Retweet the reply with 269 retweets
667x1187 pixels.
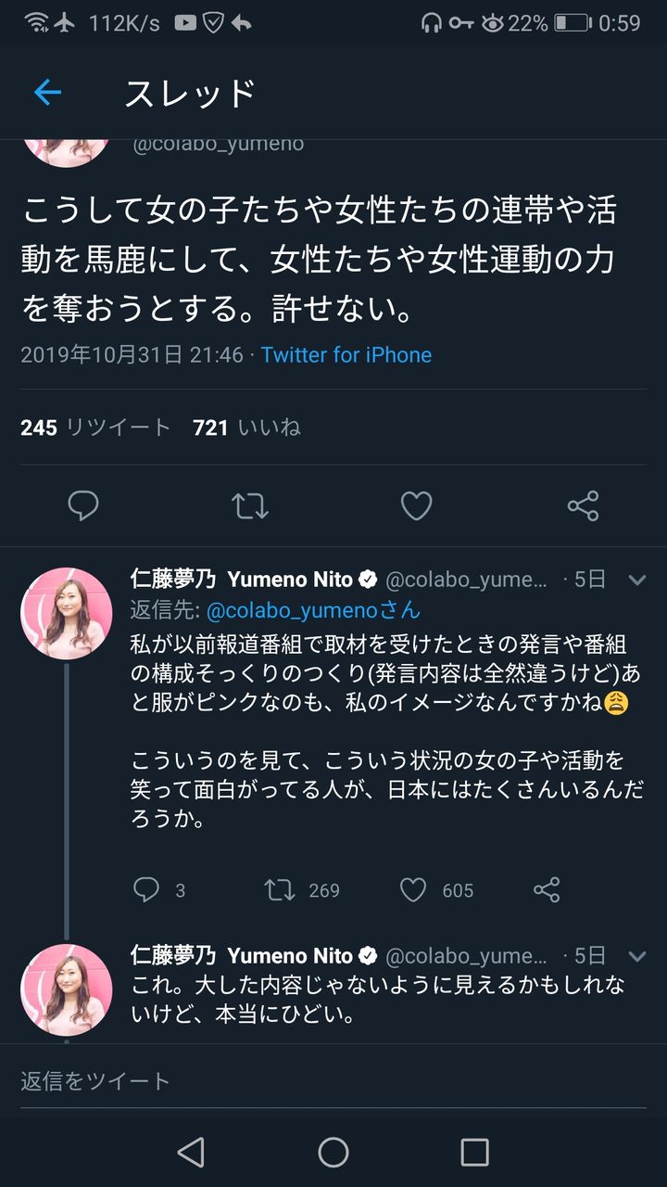[x=280, y=890]
